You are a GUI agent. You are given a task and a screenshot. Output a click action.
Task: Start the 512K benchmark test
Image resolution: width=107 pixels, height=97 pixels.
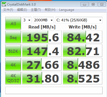click(13, 51)
